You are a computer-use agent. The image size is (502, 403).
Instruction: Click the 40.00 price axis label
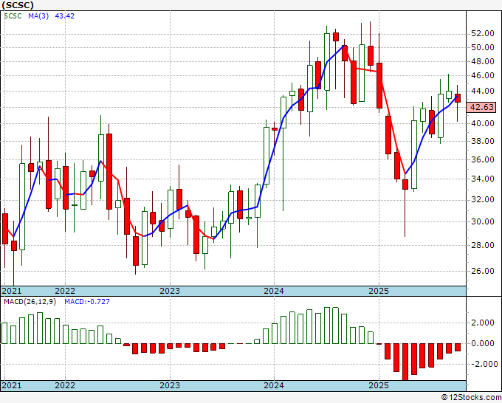pyautogui.click(x=483, y=123)
